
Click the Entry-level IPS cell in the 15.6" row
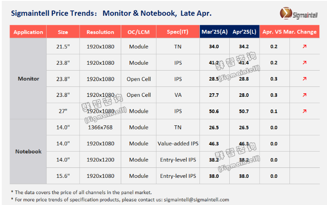pos(178,176)
